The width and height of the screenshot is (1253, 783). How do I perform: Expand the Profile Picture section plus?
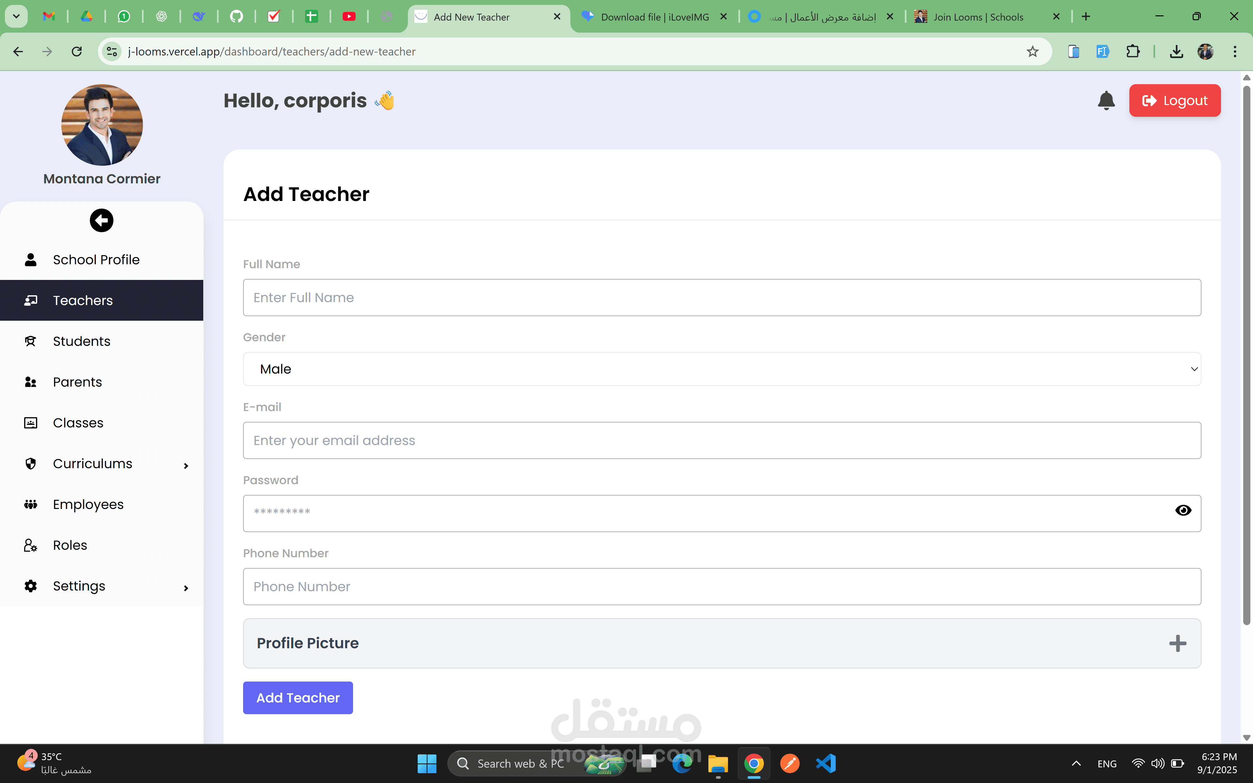1177,643
